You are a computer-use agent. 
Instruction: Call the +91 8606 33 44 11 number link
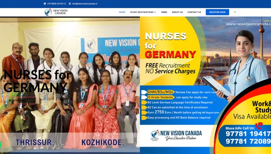pos(57,3)
